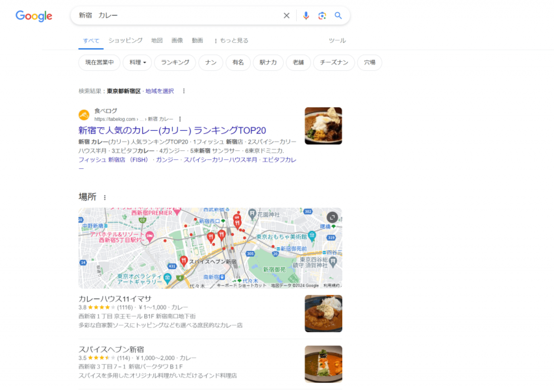Open the スパイスヘブン新宿 place listing title
This screenshot has width=554, height=390.
(111, 349)
